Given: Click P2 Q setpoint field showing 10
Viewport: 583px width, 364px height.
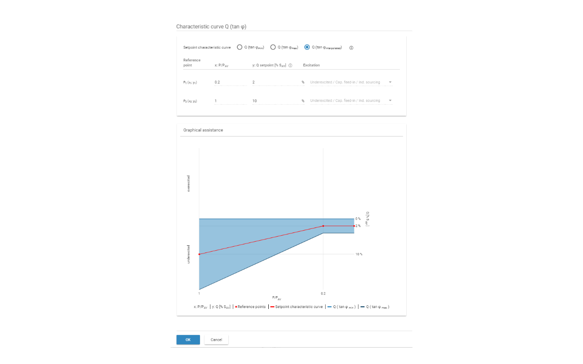Looking at the screenshot, I should (276, 101).
